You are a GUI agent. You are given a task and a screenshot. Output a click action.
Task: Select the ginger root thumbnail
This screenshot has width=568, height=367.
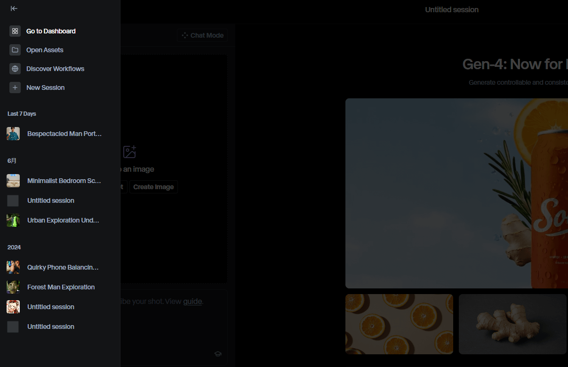pos(512,324)
